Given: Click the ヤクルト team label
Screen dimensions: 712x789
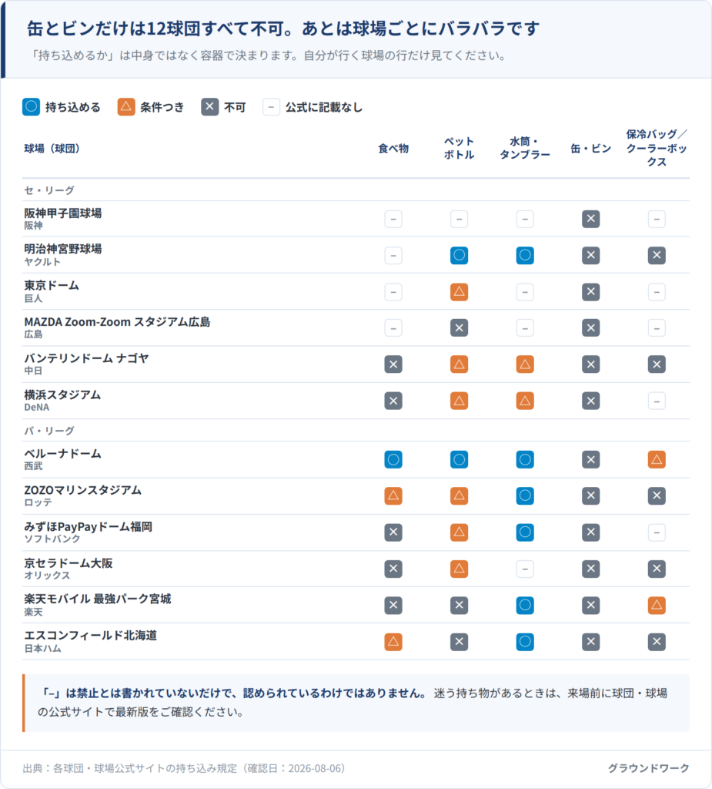Looking at the screenshot, I should [42, 262].
